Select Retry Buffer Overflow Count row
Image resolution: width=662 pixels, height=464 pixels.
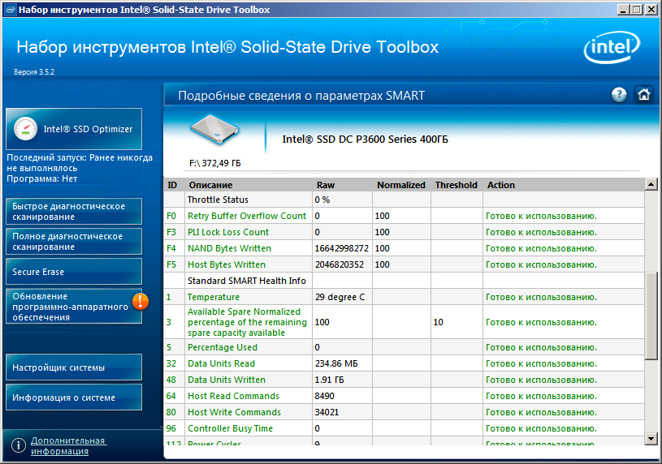pyautogui.click(x=404, y=216)
